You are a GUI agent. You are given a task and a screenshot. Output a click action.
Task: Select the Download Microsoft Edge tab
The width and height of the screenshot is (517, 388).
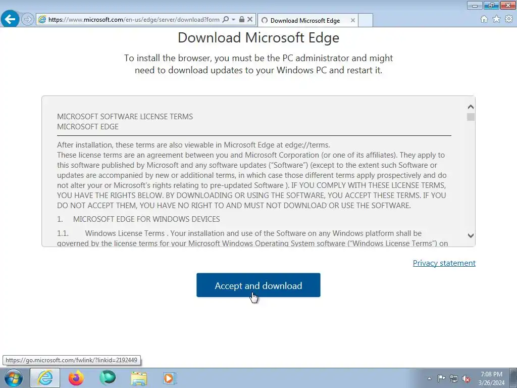click(x=305, y=20)
